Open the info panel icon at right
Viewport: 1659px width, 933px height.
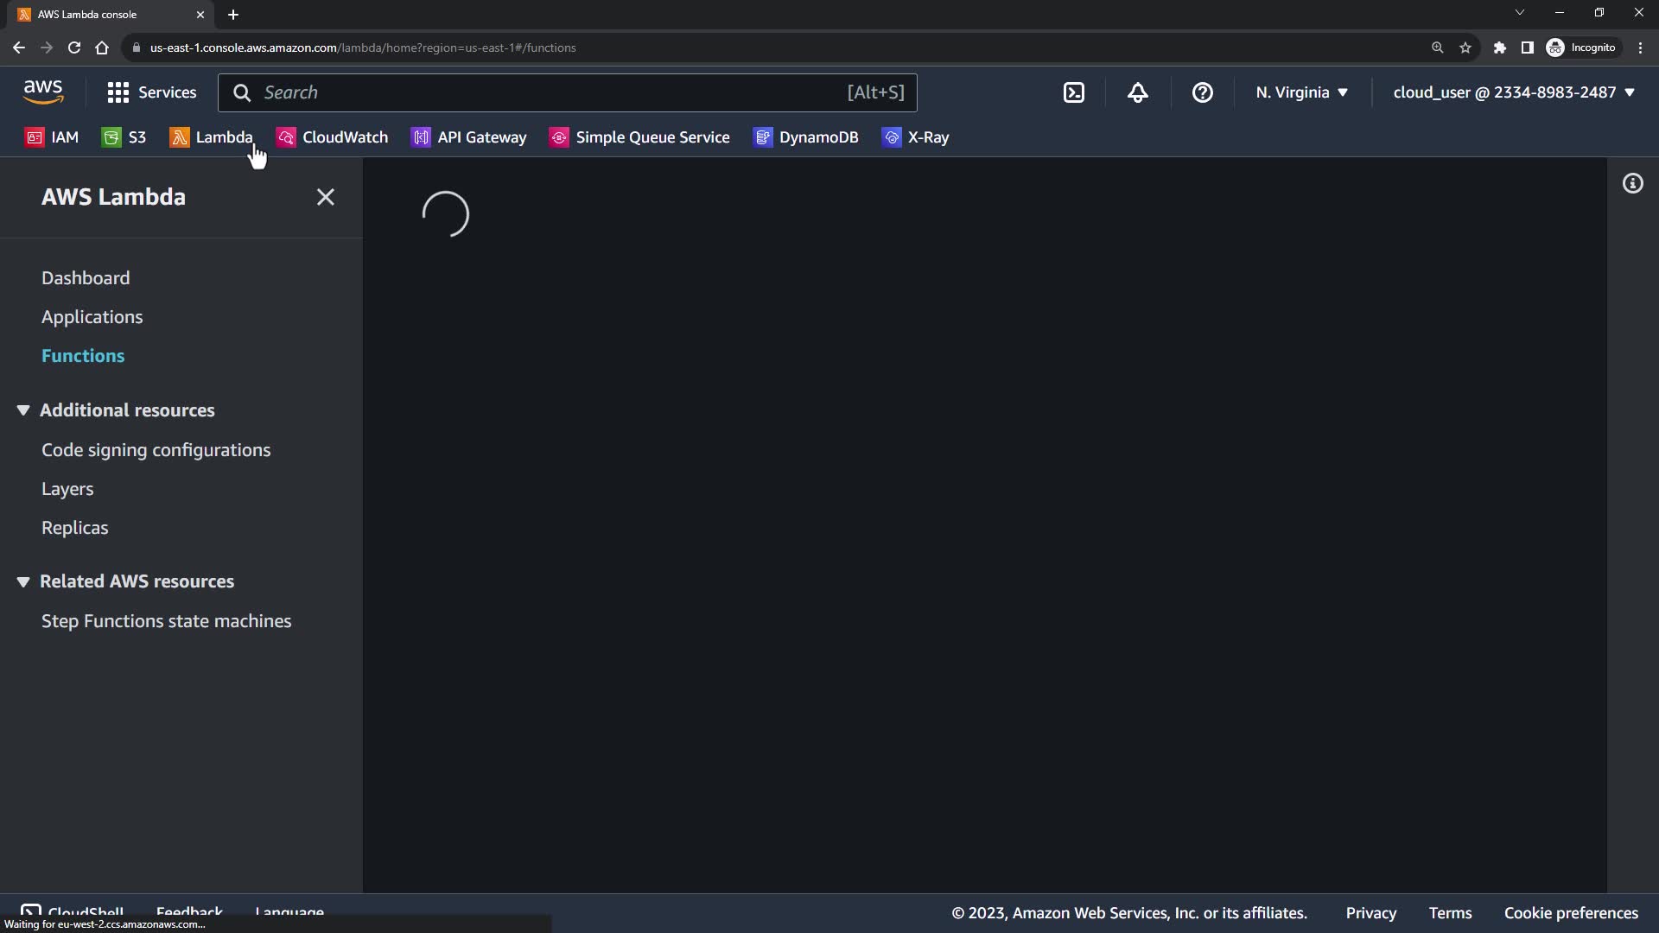point(1632,183)
